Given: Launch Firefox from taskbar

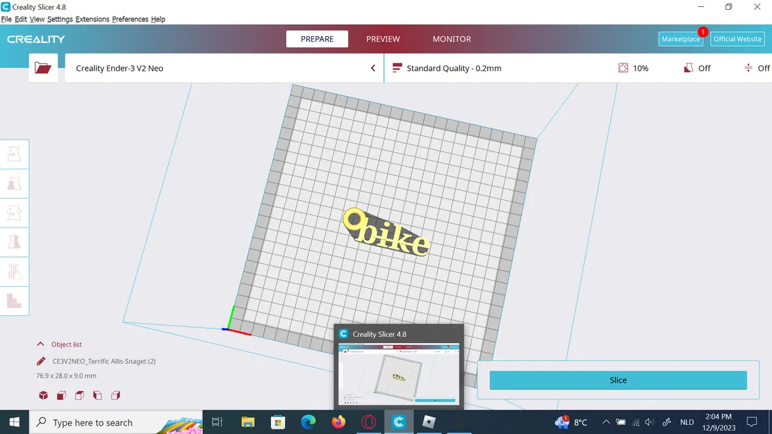Looking at the screenshot, I should point(338,422).
